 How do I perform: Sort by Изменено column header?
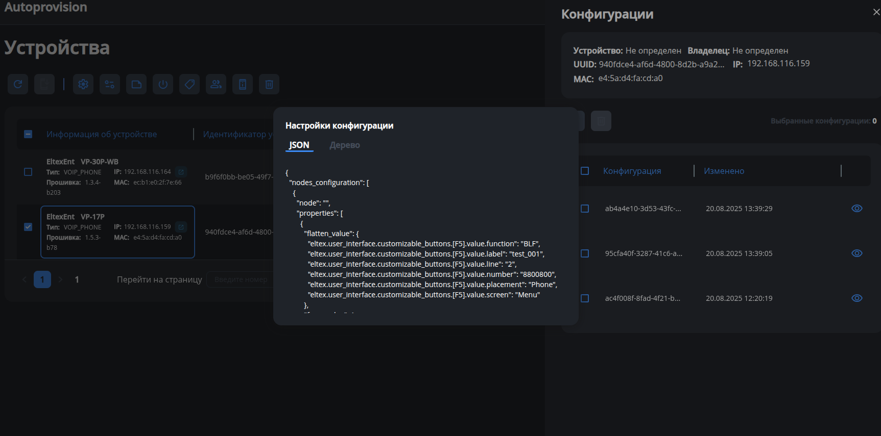pyautogui.click(x=724, y=171)
